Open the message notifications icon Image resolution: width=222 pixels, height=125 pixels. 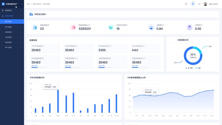tap(193, 4)
